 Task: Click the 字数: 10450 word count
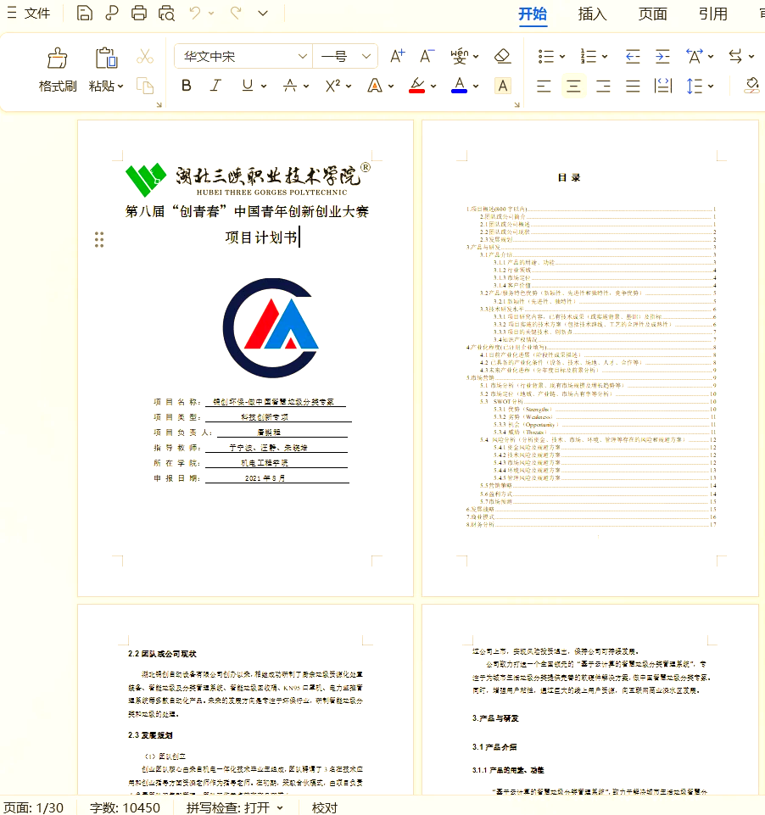pos(125,807)
